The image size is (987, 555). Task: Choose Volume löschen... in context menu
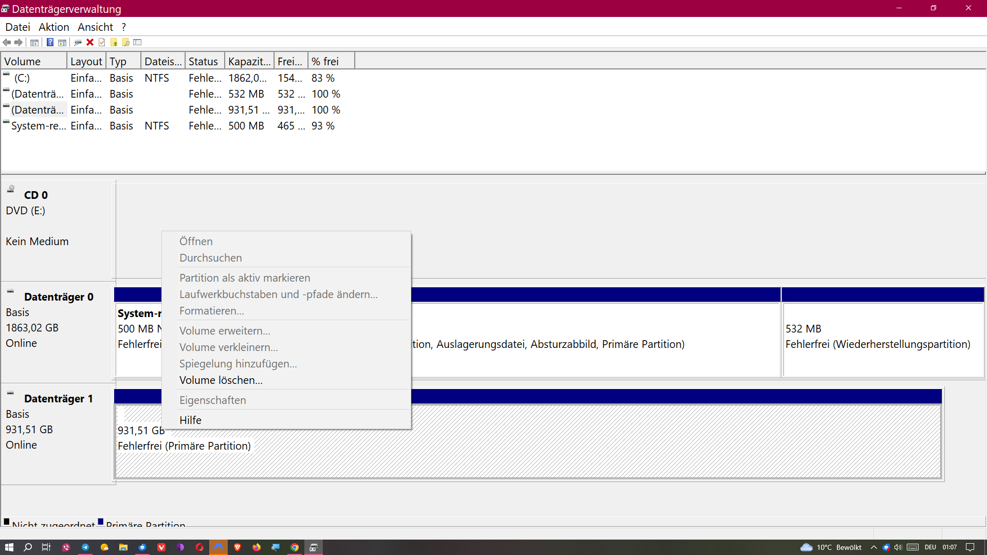coord(221,380)
